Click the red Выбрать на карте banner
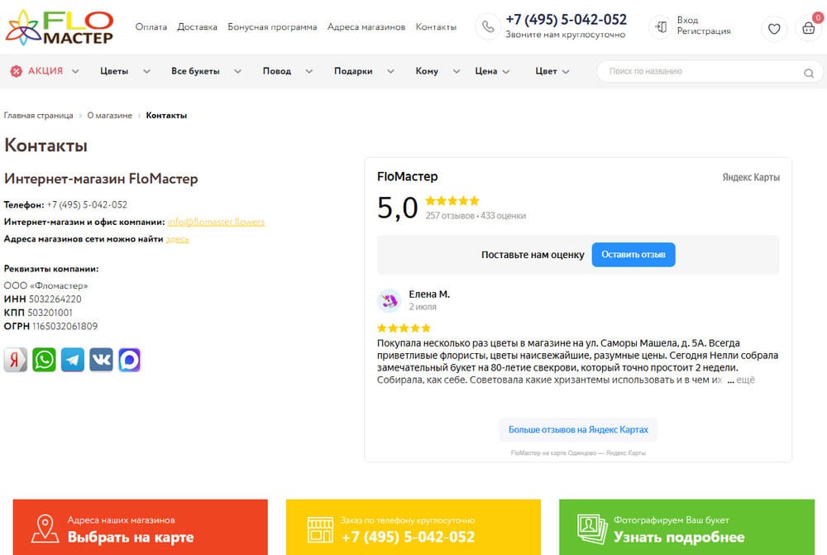The height and width of the screenshot is (555, 827). click(141, 527)
